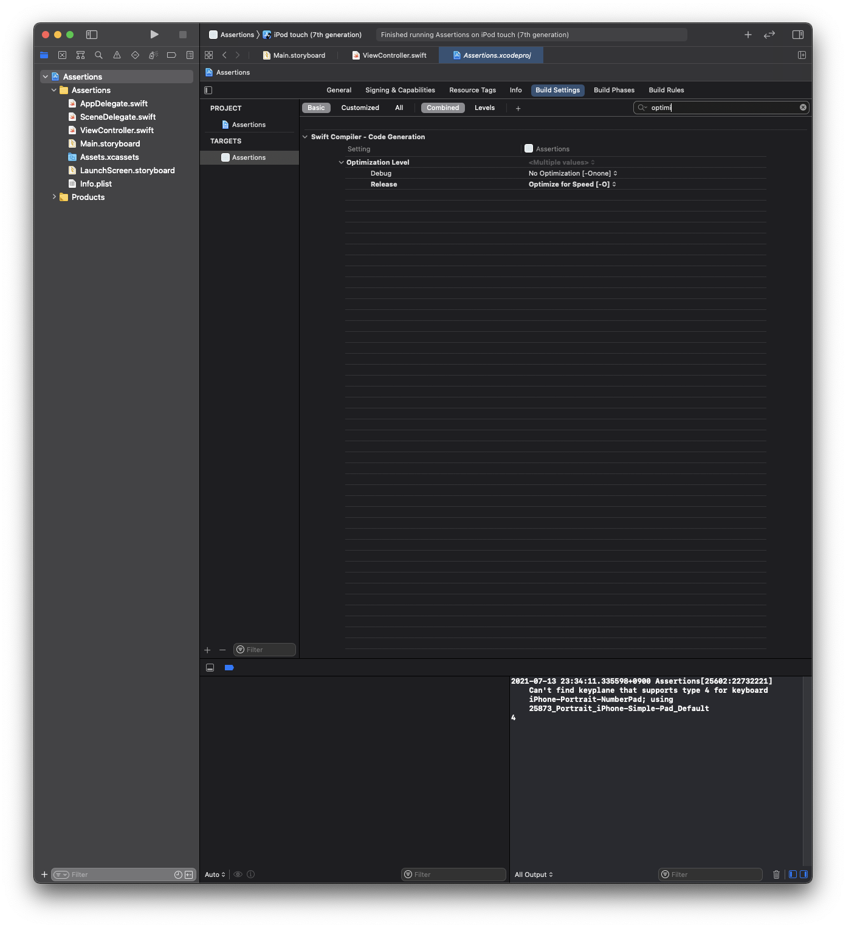Switch to ViewController.swift editor tab
The width and height of the screenshot is (846, 928).
[390, 55]
